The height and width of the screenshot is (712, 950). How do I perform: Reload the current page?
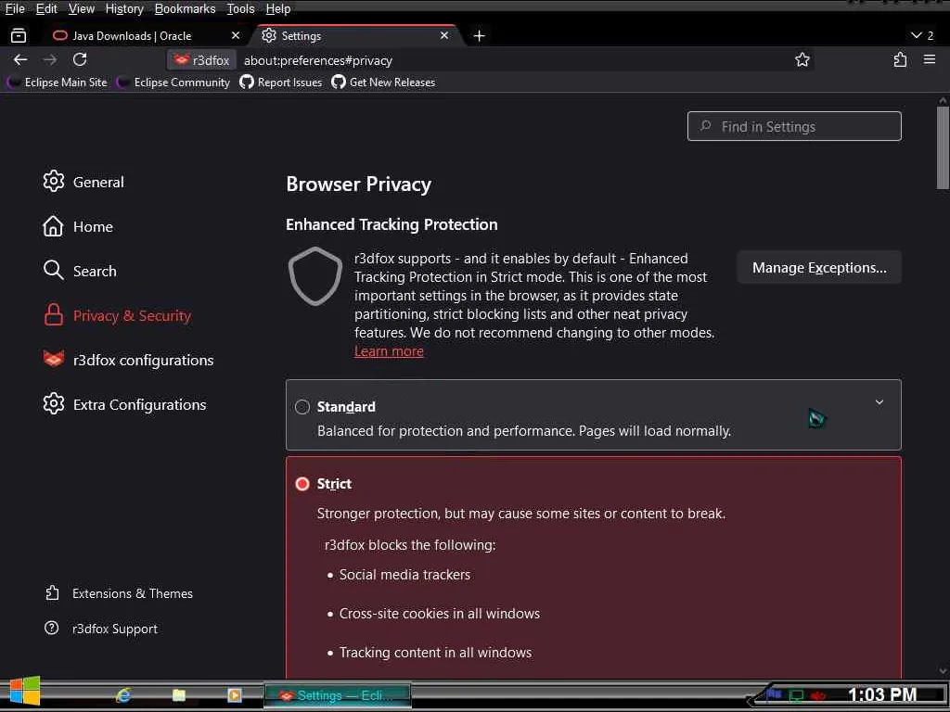tap(80, 59)
